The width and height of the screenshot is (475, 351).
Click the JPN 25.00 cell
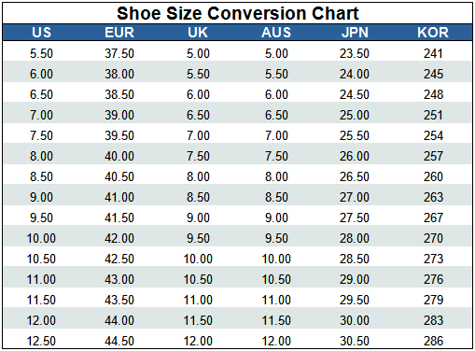point(355,115)
